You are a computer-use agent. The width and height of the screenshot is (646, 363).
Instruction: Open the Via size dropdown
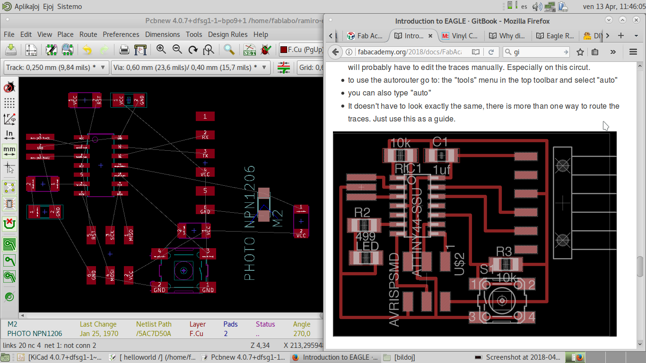[191, 68]
